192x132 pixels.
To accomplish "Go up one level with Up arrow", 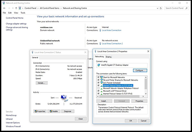I will 16,8.
